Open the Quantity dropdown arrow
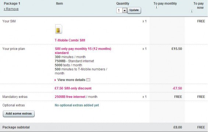The width and height of the screenshot is (208, 132). pyautogui.click(x=124, y=10)
